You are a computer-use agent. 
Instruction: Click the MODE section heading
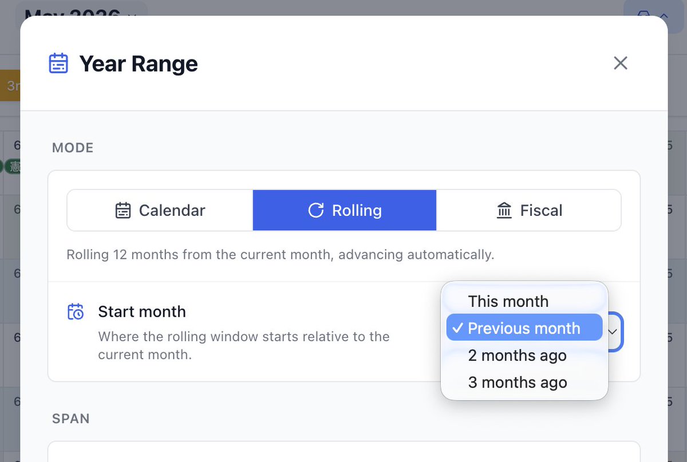coord(73,148)
